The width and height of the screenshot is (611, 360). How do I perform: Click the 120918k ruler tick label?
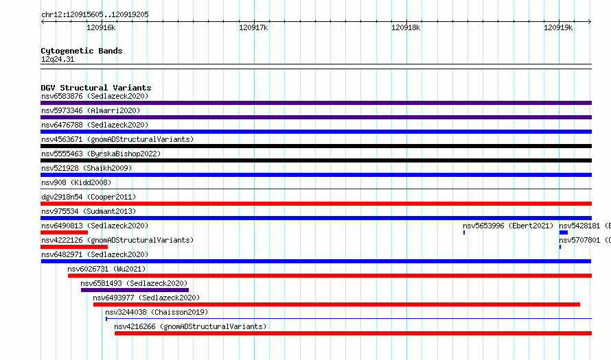(x=406, y=27)
